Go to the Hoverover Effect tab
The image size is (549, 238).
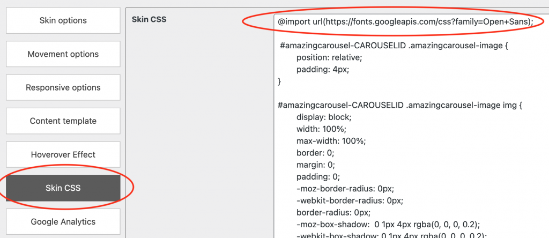pyautogui.click(x=63, y=154)
